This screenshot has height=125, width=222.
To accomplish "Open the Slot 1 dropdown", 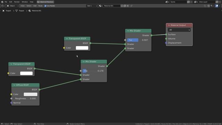I will [92, 6].
